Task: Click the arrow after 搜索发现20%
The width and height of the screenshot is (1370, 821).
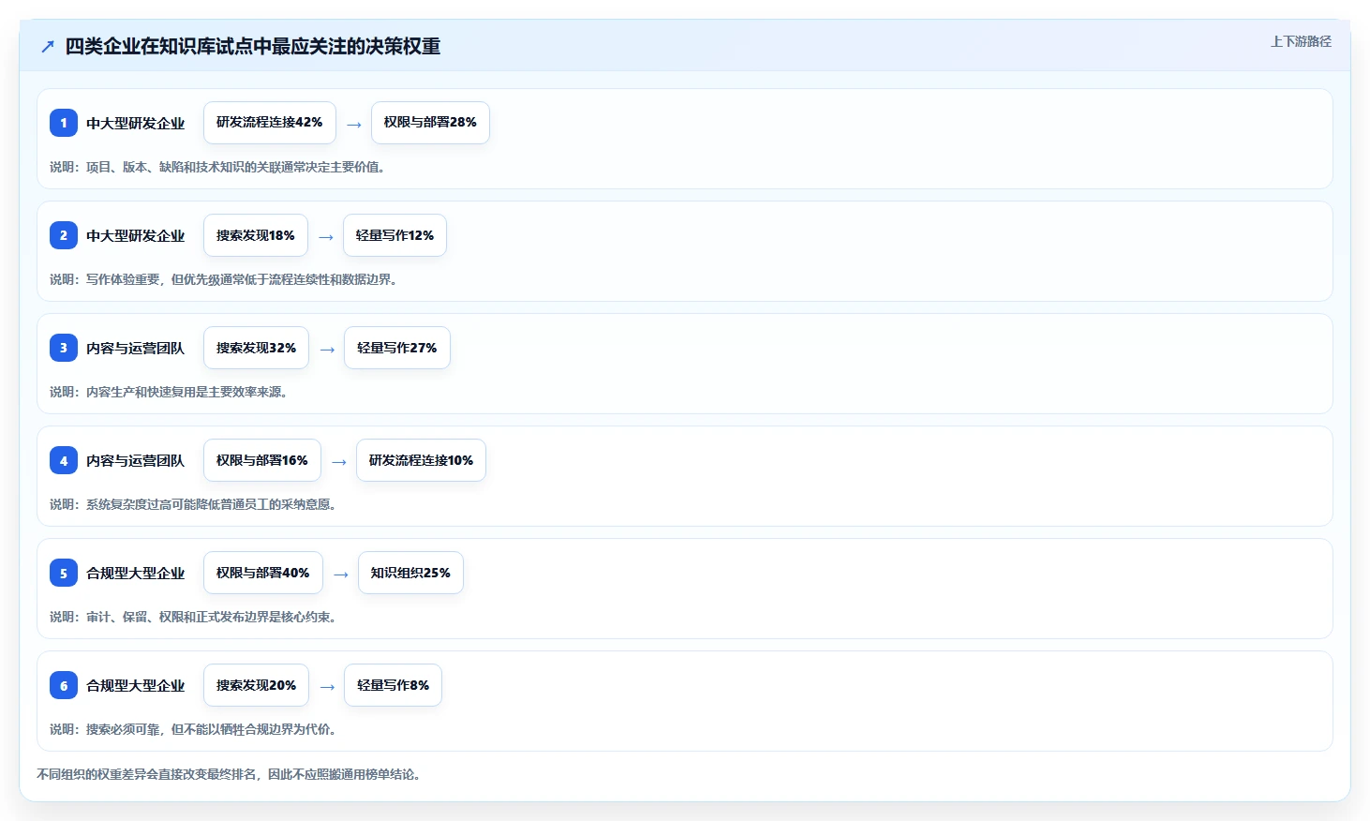Action: [x=327, y=686]
